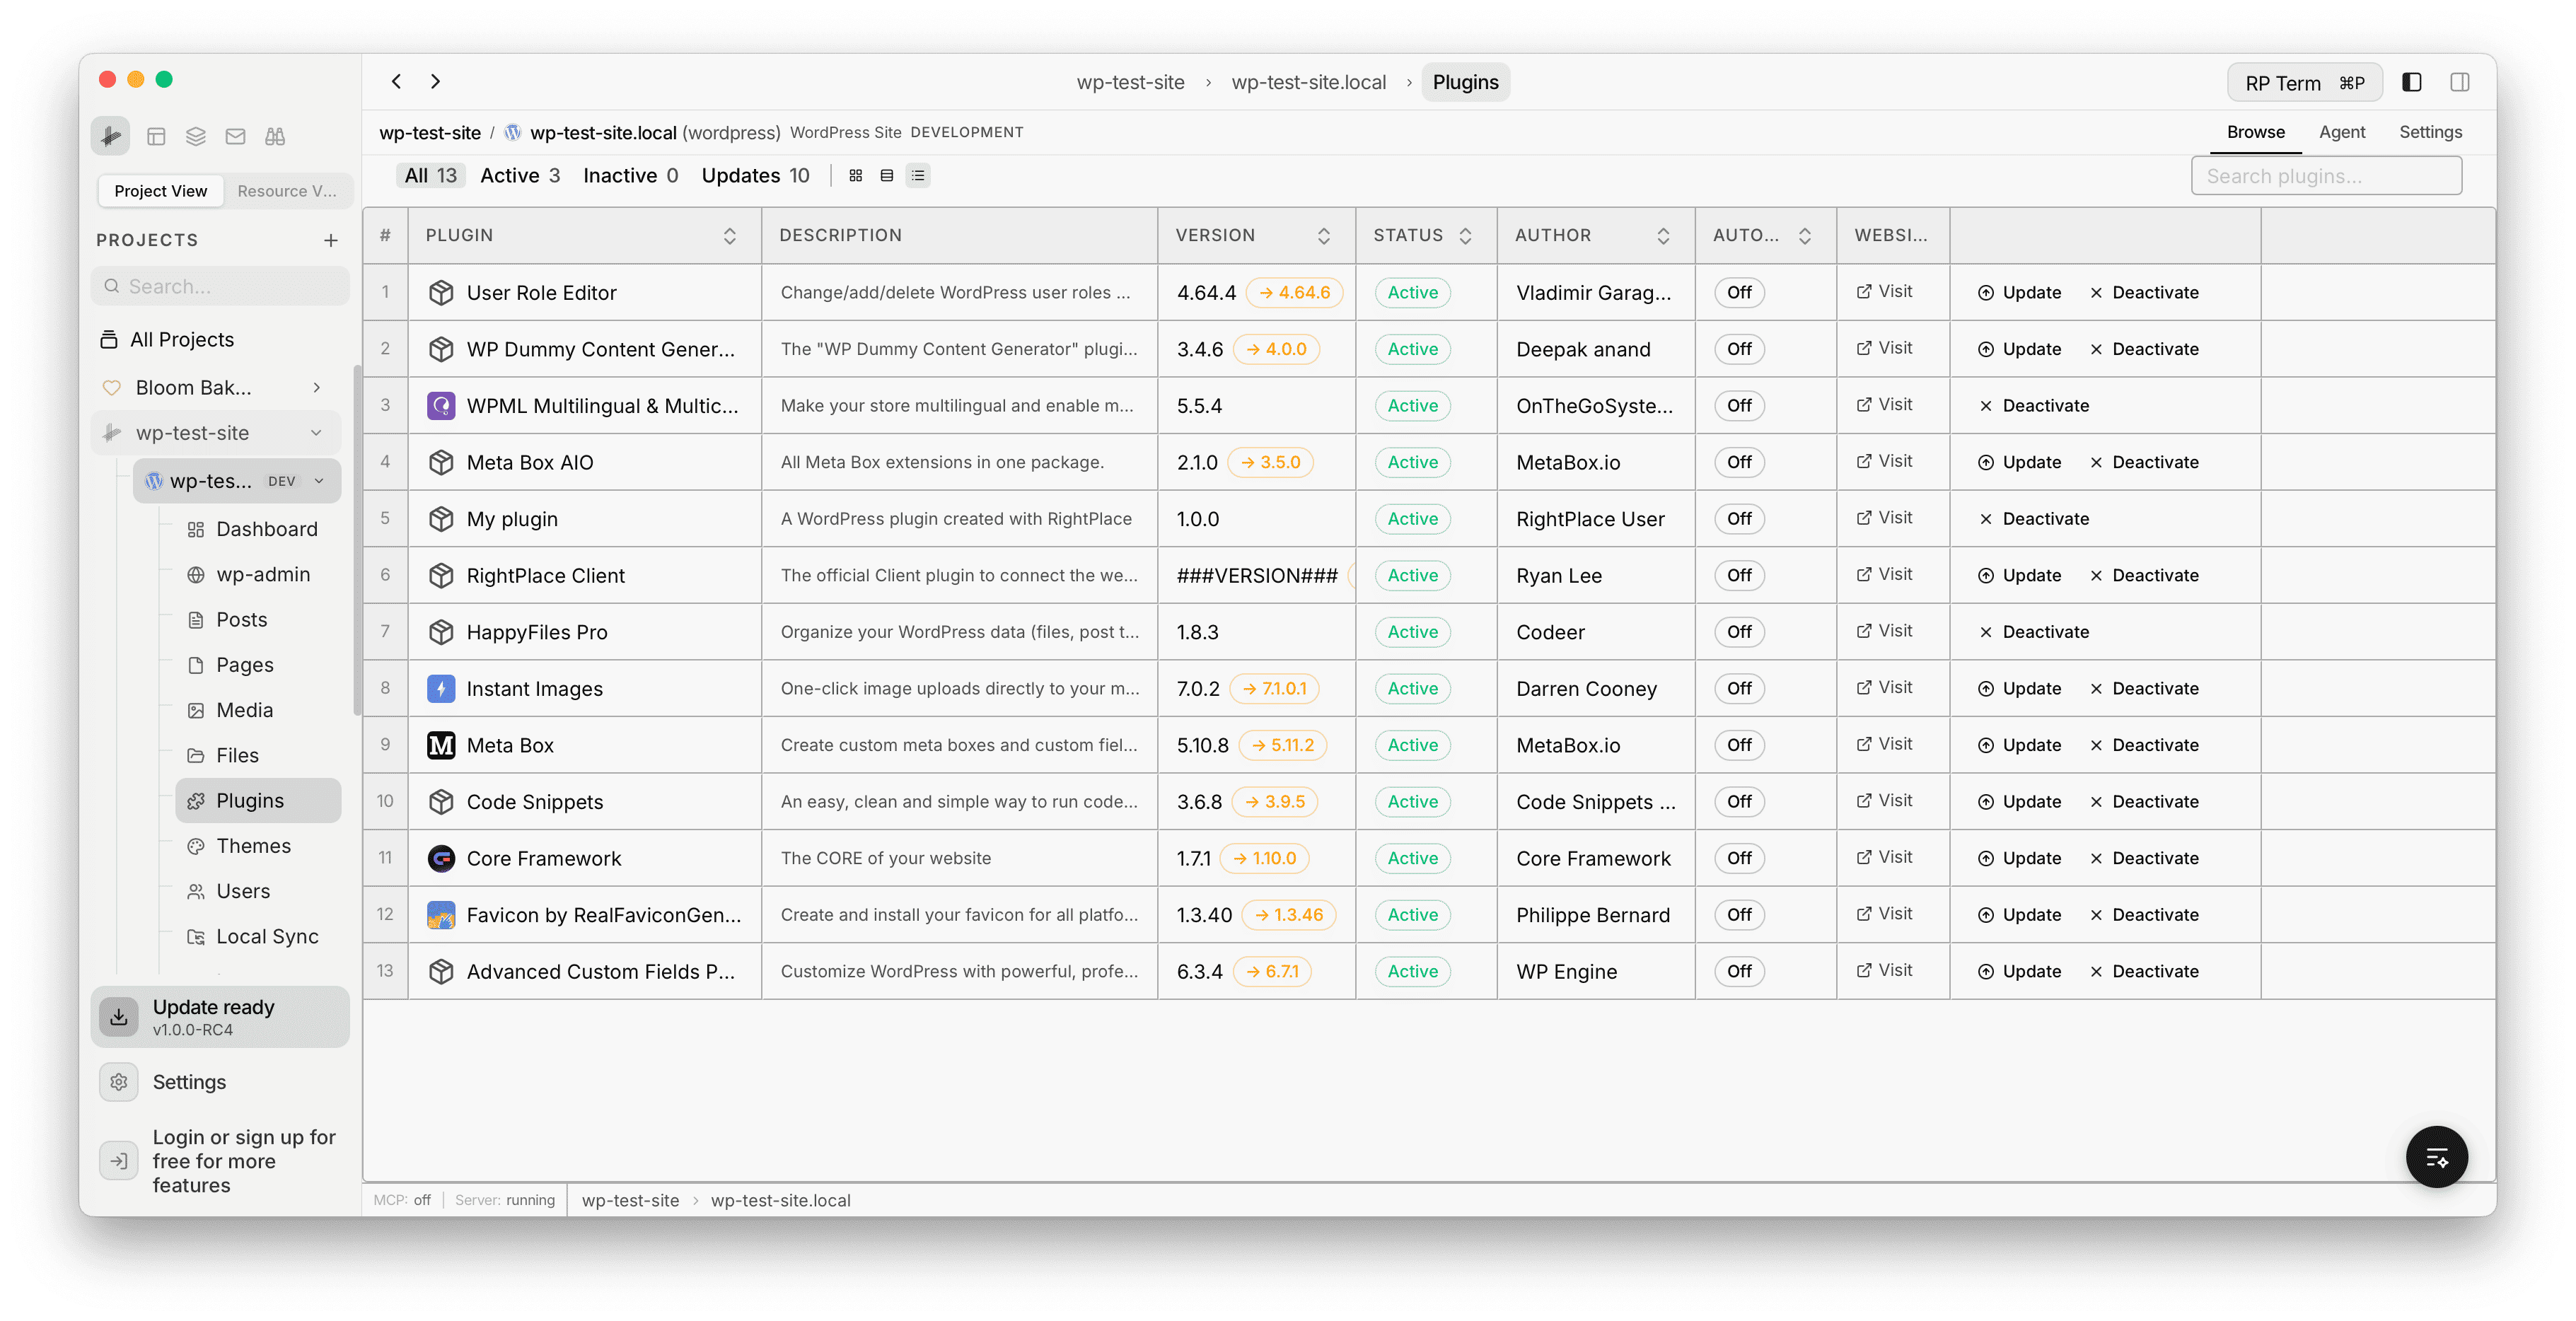Image resolution: width=2576 pixels, height=1321 pixels.
Task: Open the mail/inbox icon in the top sidebar
Action: coord(236,136)
